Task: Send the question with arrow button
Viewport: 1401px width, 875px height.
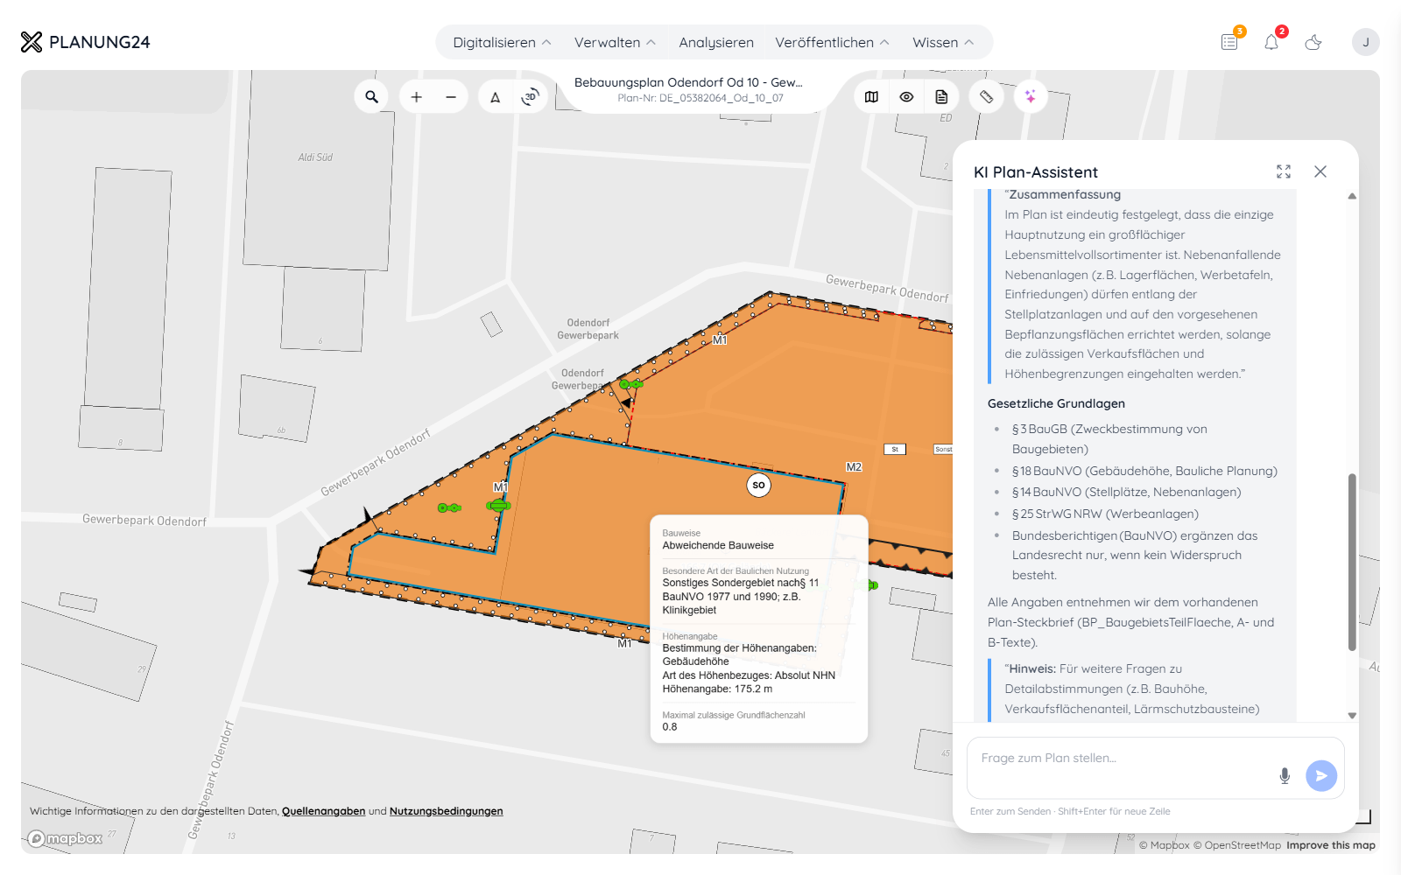Action: (x=1321, y=775)
